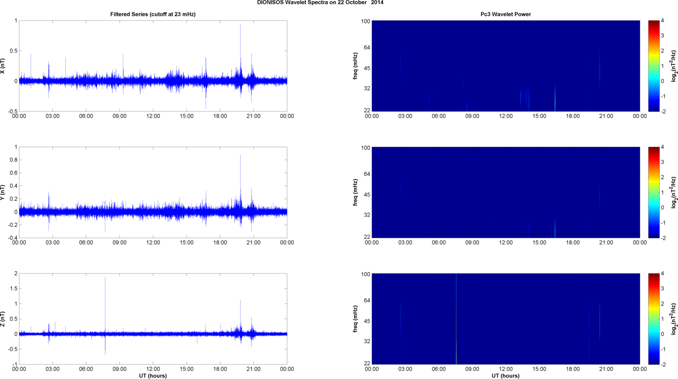Click the log2(nT²/Hz) label of the bottom colorbar
The image size is (678, 379).
(674, 319)
